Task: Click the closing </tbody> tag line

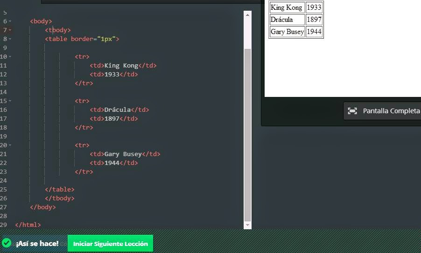Action: (60, 198)
